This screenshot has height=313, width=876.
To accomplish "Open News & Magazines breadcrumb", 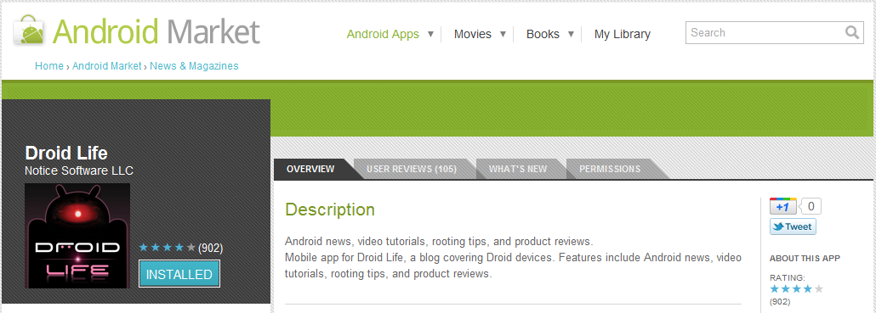I will (x=194, y=65).
